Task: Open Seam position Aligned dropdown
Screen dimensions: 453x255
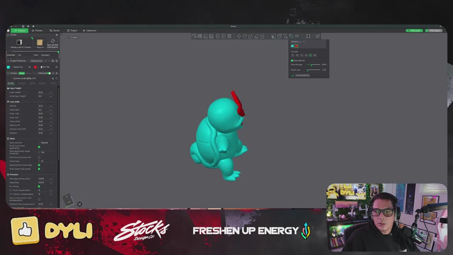Action: (x=46, y=143)
